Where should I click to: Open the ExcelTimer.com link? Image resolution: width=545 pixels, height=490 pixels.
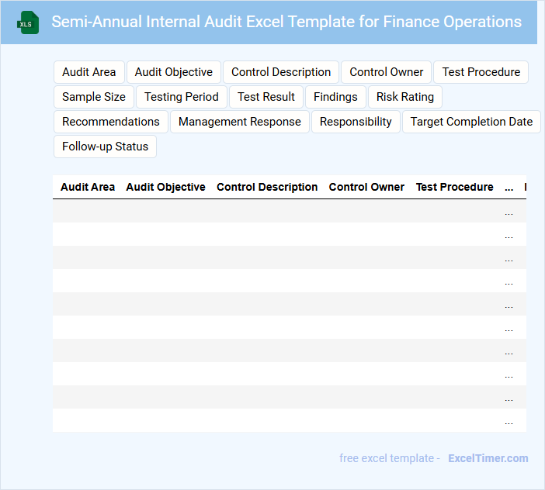488,458
